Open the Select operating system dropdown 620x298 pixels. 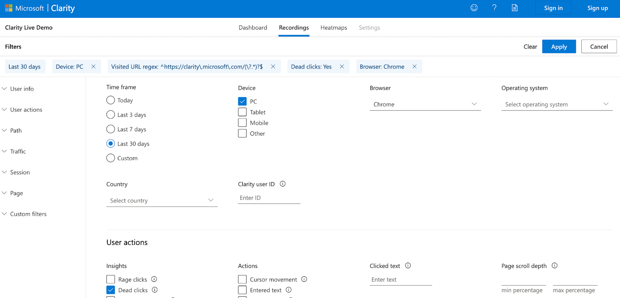coord(557,104)
